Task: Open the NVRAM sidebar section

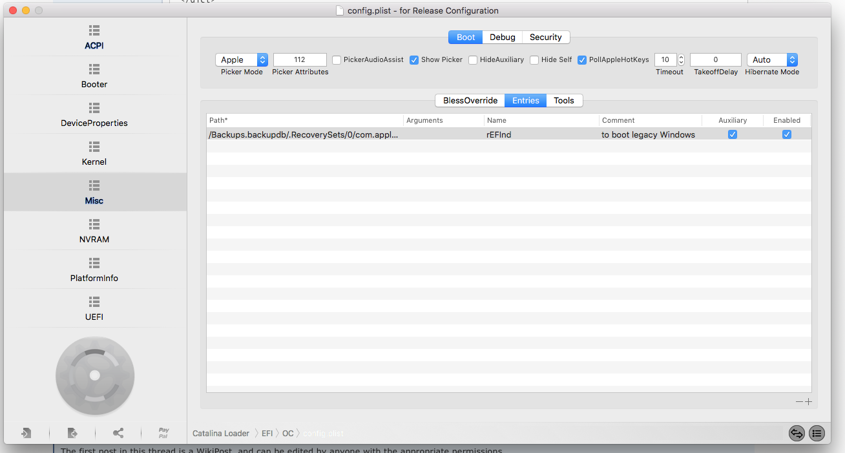Action: (x=94, y=231)
